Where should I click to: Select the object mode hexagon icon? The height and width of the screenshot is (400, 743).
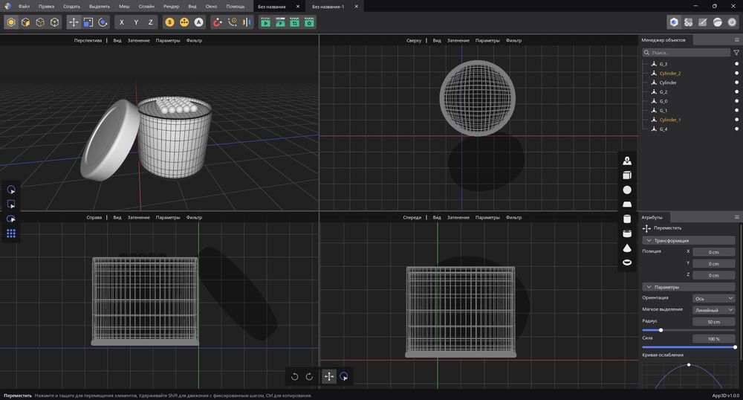11,22
